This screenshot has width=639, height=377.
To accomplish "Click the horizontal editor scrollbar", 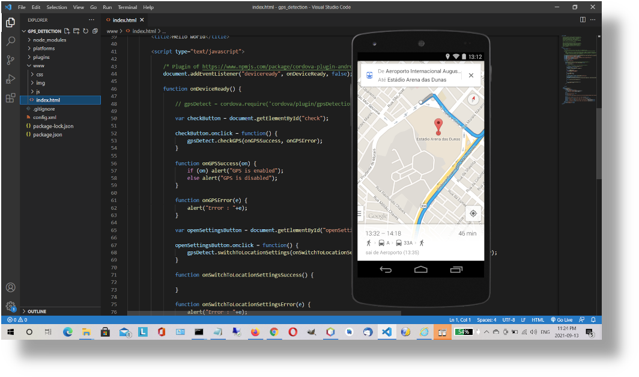I will (x=264, y=313).
